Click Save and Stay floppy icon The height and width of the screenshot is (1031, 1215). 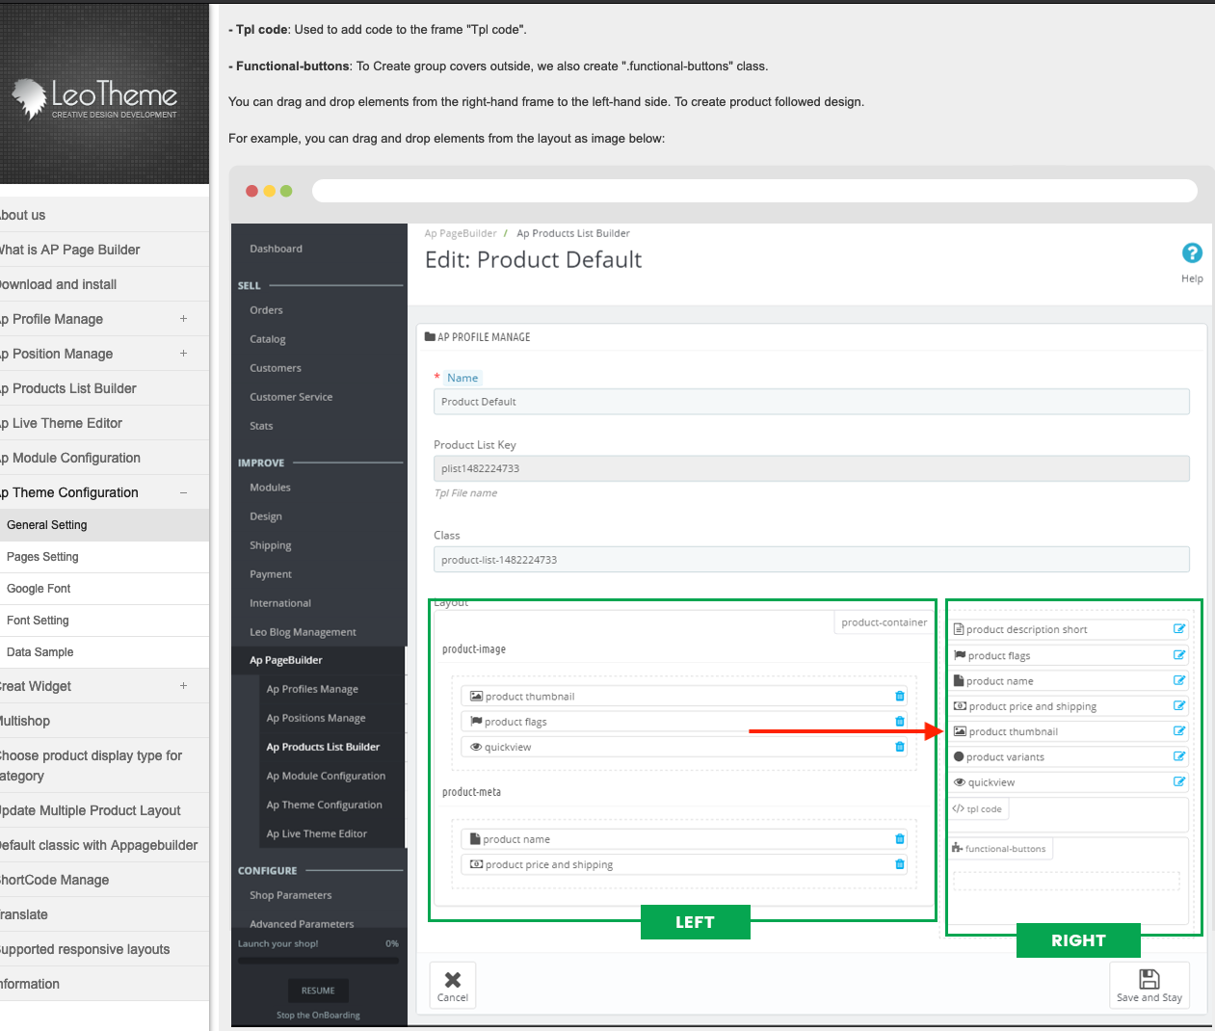tap(1149, 979)
